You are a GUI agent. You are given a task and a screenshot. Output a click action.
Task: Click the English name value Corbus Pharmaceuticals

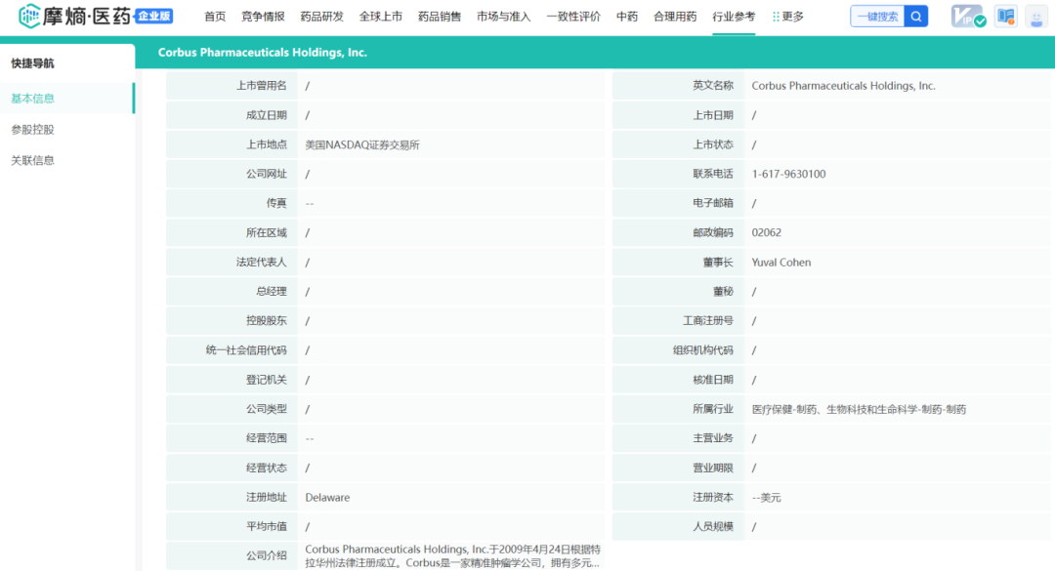(x=843, y=86)
